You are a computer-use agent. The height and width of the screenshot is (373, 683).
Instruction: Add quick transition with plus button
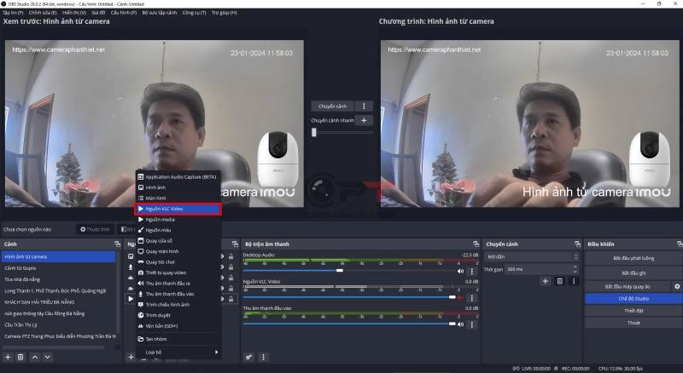(365, 120)
